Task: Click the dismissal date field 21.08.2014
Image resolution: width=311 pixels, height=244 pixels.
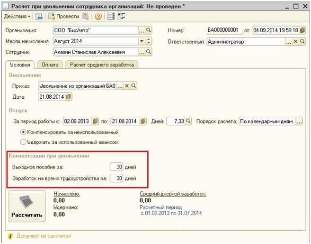Action: [x=52, y=97]
